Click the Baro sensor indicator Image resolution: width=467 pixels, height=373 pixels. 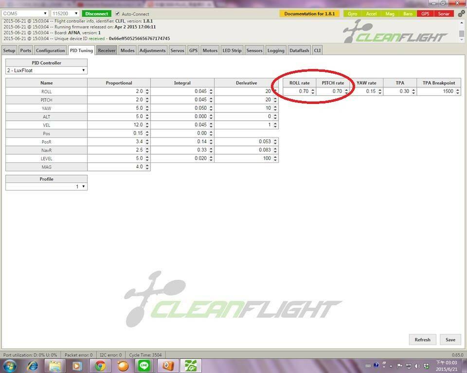point(408,14)
